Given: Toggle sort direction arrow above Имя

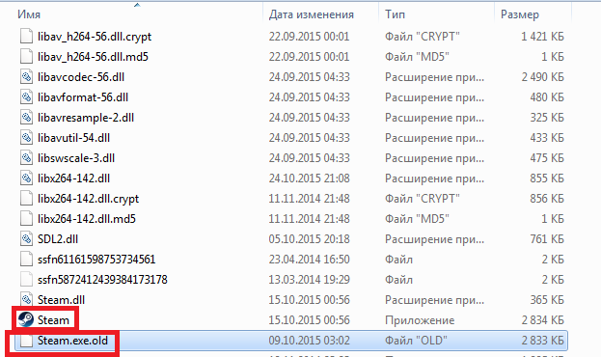Looking at the screenshot, I should coord(137,5).
